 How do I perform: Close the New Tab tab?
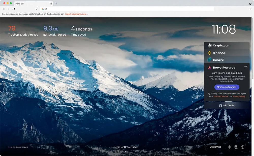pyautogui.click(x=51, y=4)
